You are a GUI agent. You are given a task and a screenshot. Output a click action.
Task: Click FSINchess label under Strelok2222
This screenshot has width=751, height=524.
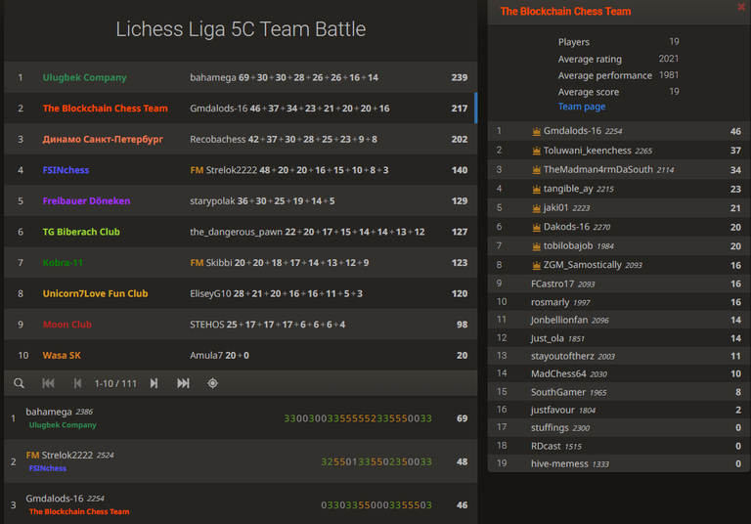47,468
